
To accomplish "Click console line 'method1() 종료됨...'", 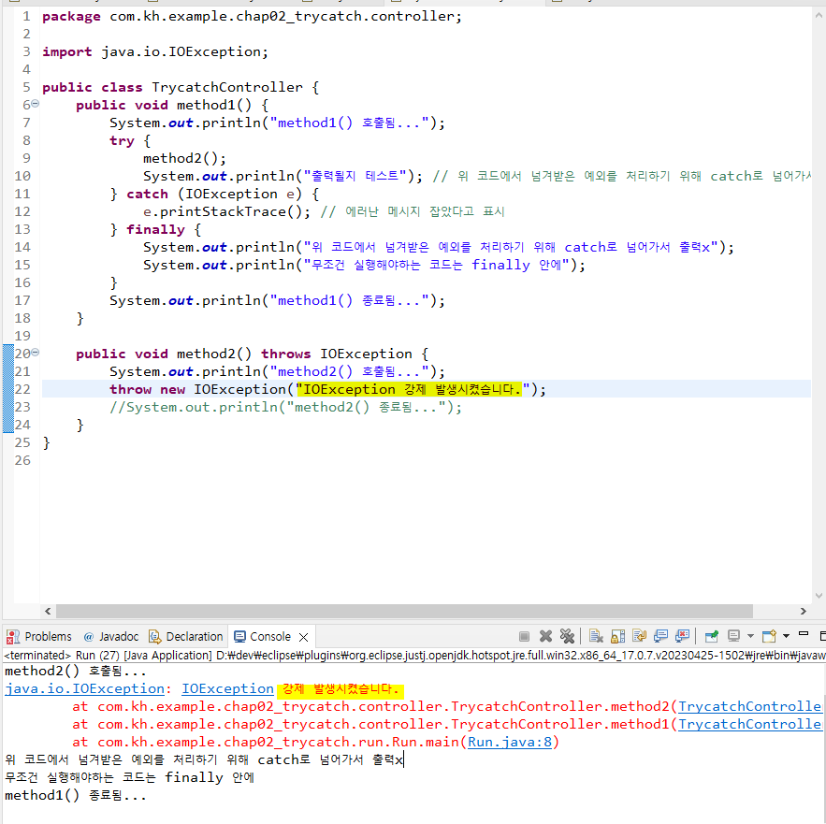I will (76, 796).
